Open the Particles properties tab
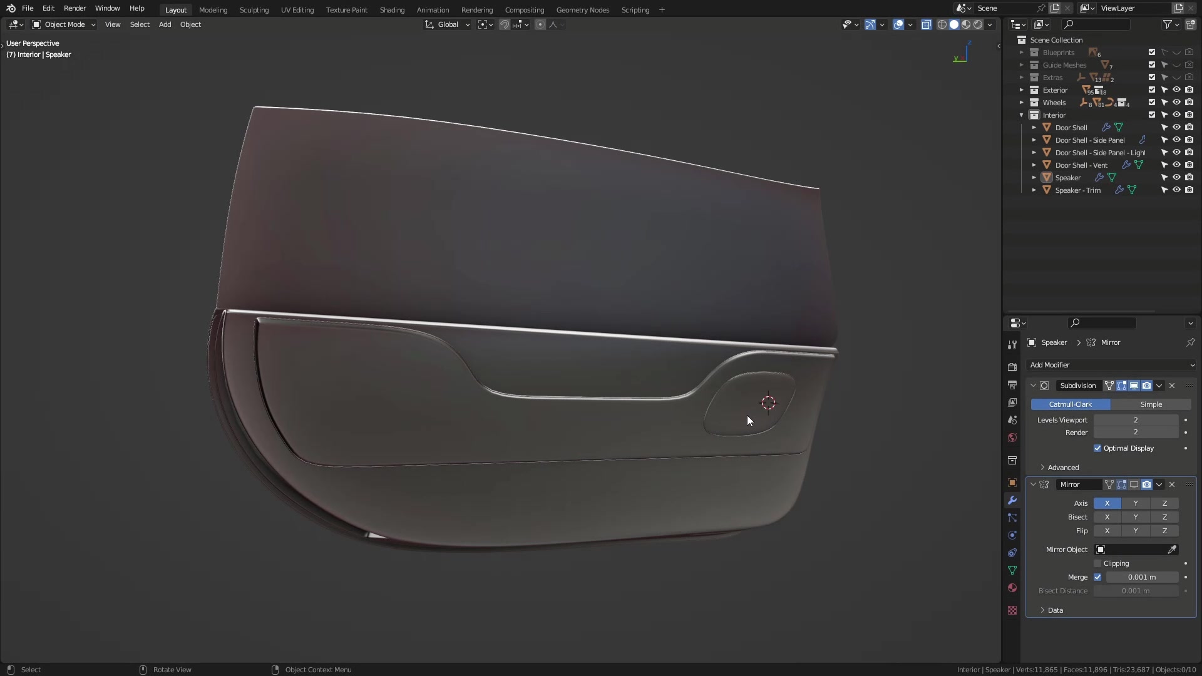Image resolution: width=1202 pixels, height=676 pixels. 1012,518
